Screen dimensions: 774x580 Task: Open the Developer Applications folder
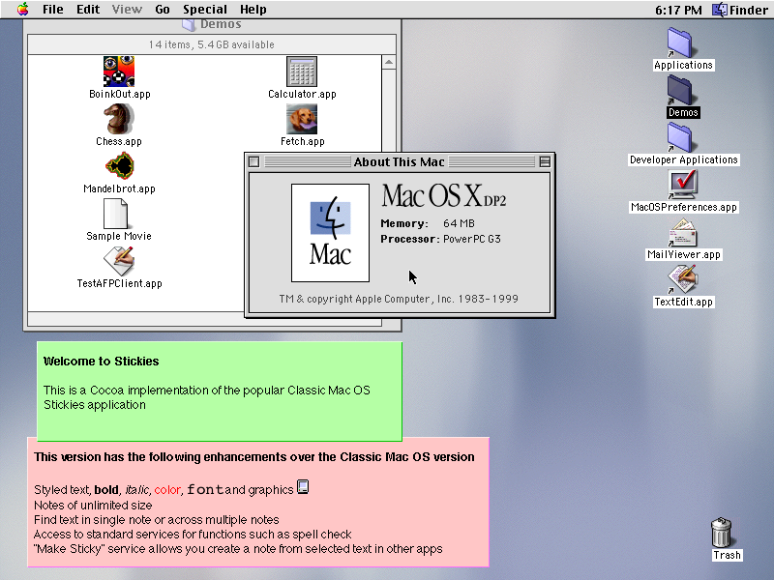click(682, 137)
